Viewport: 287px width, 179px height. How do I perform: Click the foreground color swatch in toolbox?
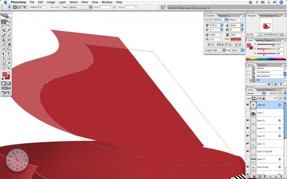(x=5, y=74)
